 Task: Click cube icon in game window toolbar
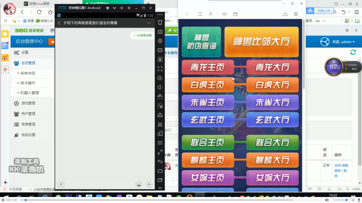point(296,14)
